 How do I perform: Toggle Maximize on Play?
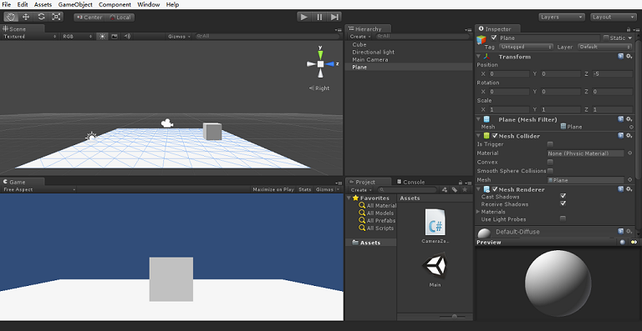[x=273, y=189]
